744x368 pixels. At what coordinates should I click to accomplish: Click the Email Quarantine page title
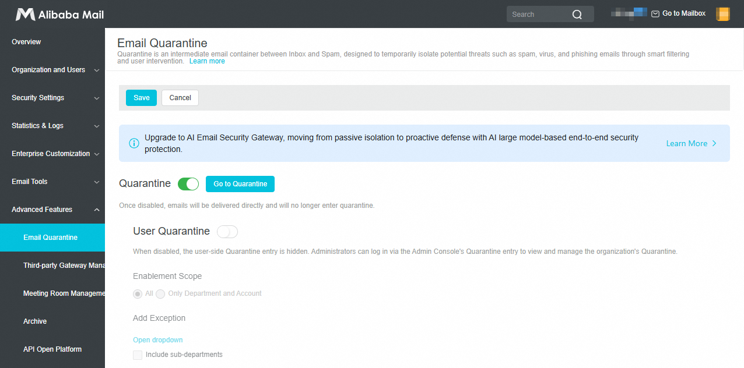(163, 43)
